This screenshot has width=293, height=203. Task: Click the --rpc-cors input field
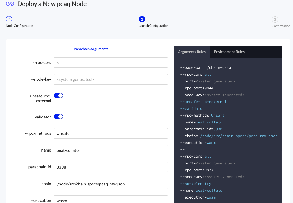pos(111,63)
